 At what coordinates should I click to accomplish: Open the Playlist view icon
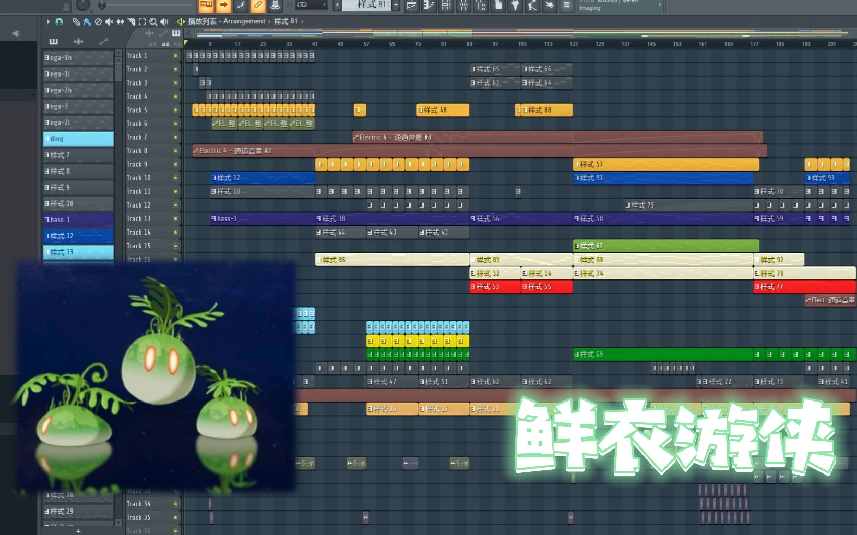[412, 5]
